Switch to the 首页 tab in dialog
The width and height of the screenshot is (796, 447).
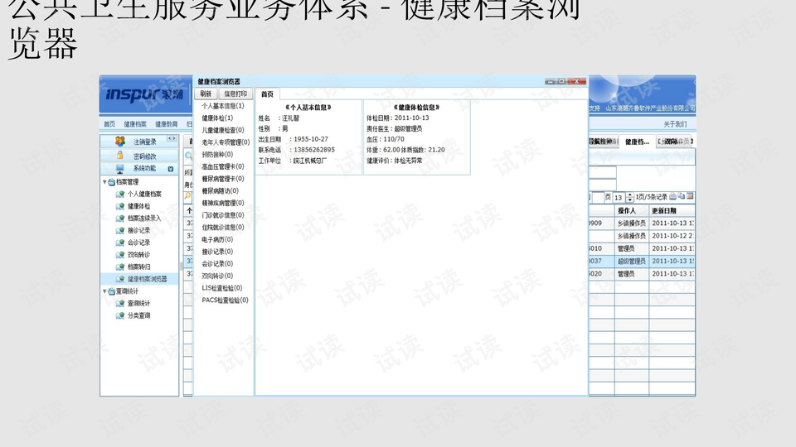267,94
